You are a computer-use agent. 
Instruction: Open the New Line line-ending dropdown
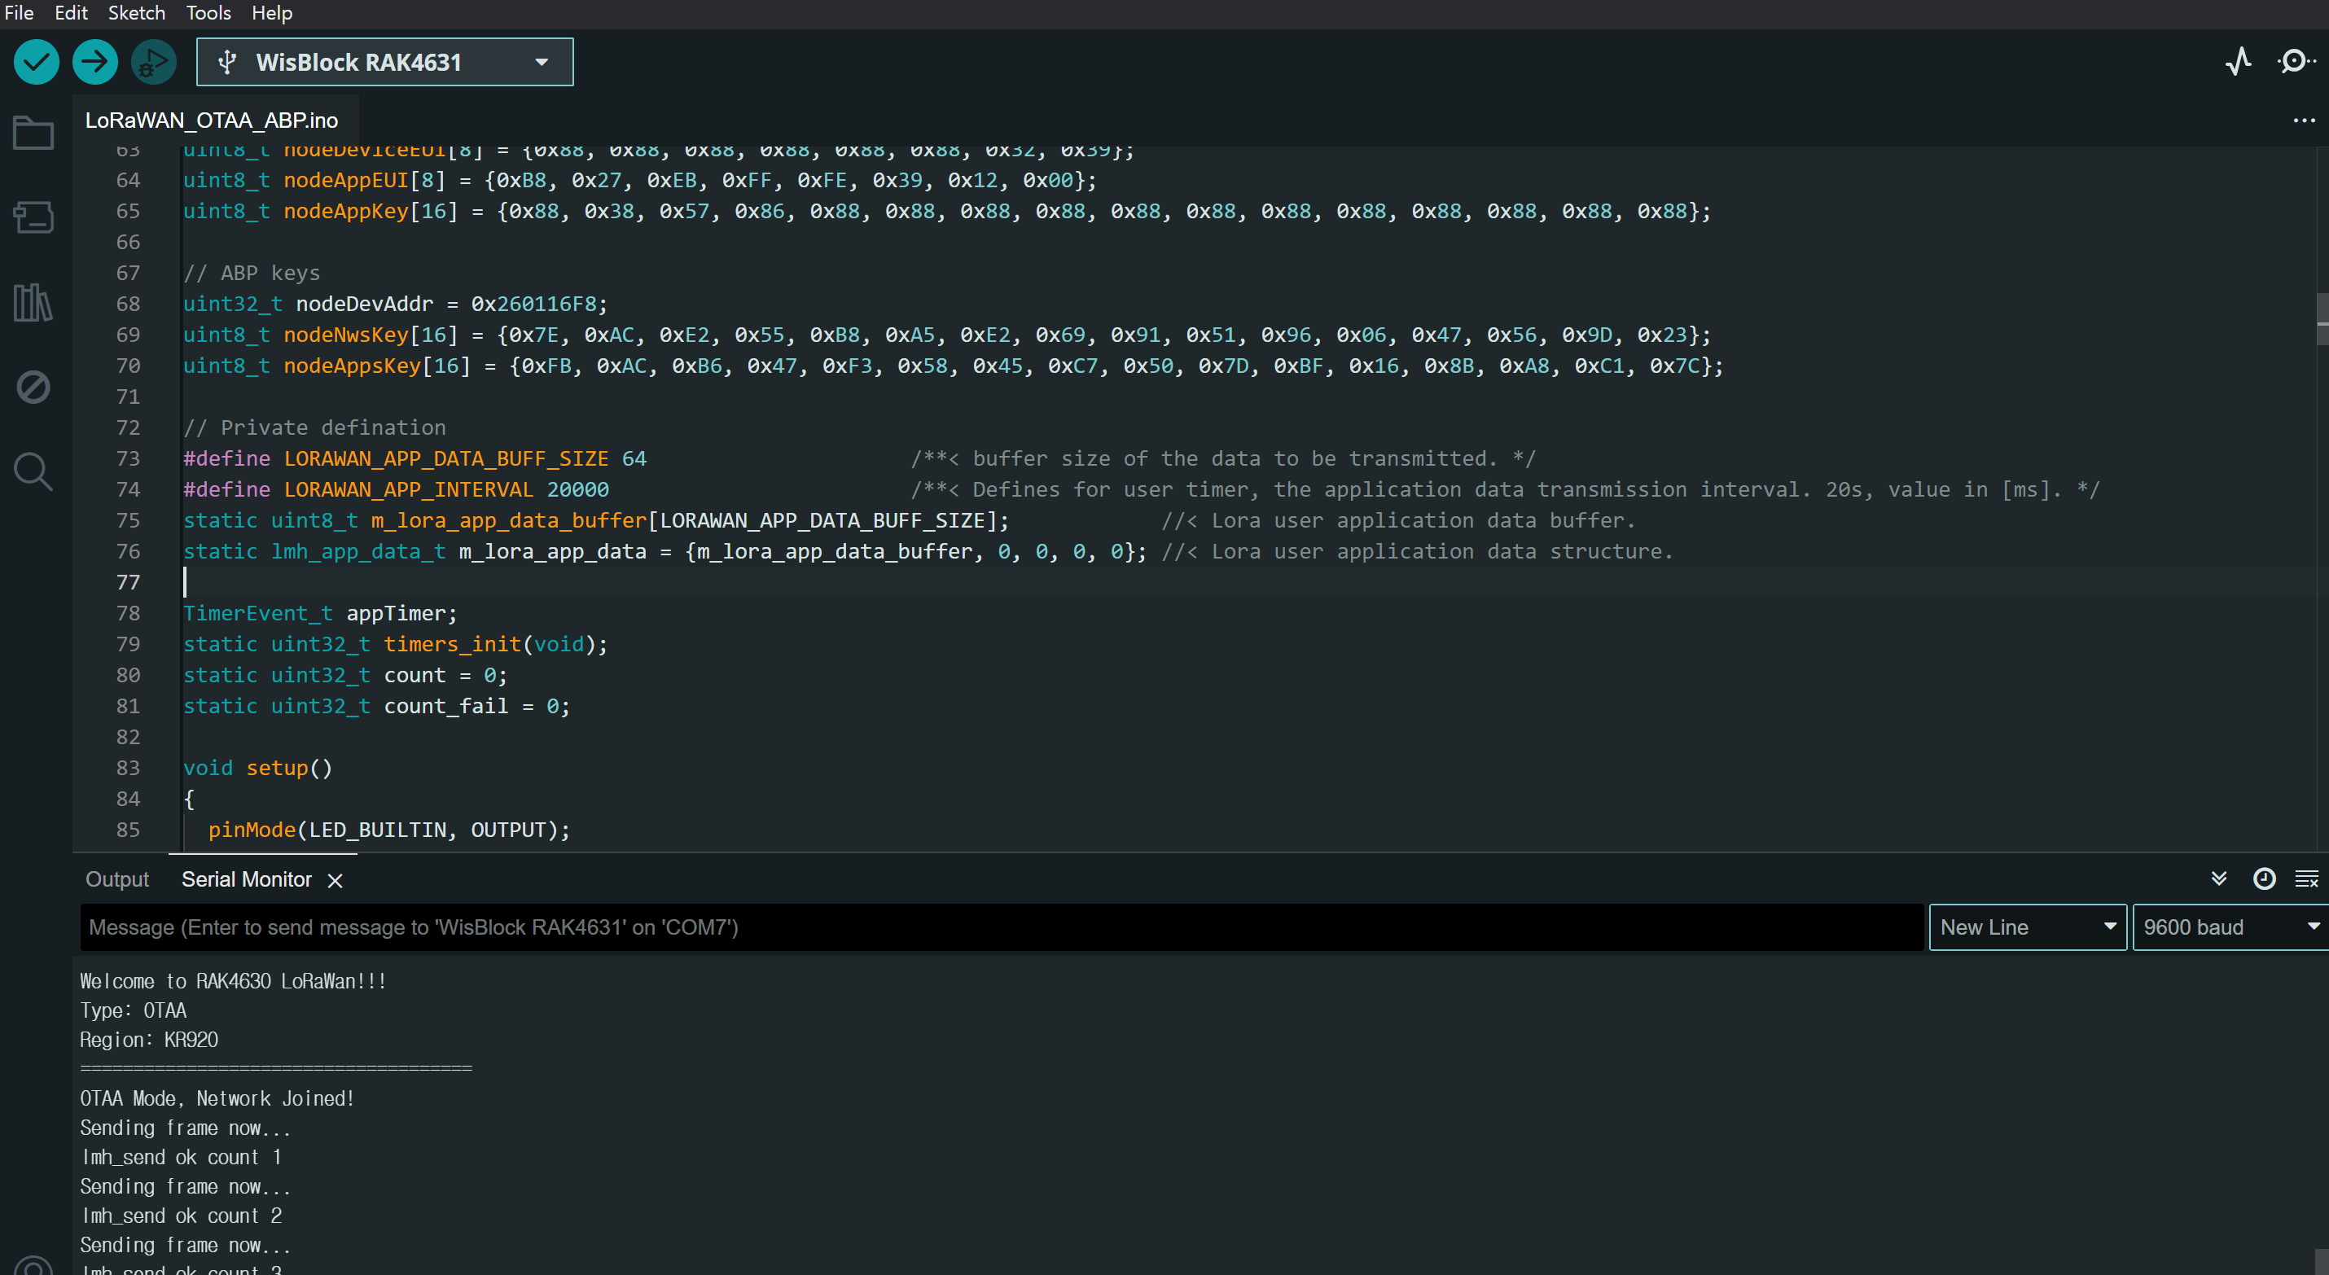click(2027, 927)
